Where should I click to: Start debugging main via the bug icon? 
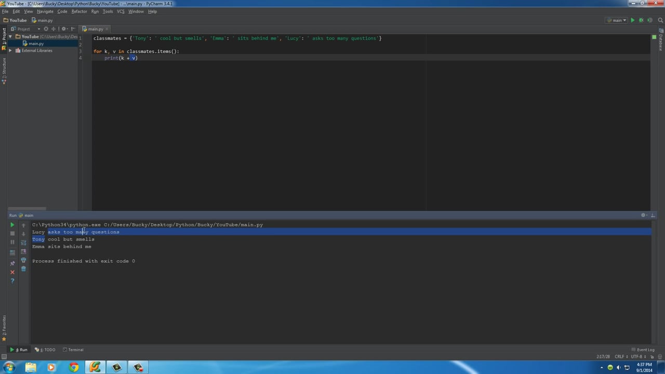pos(641,20)
